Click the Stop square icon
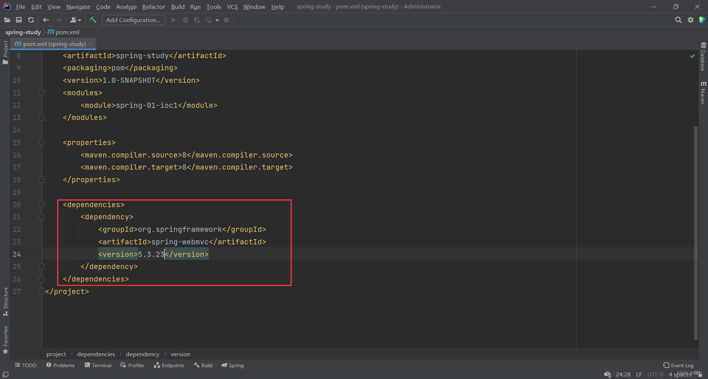Image resolution: width=708 pixels, height=379 pixels. point(226,20)
